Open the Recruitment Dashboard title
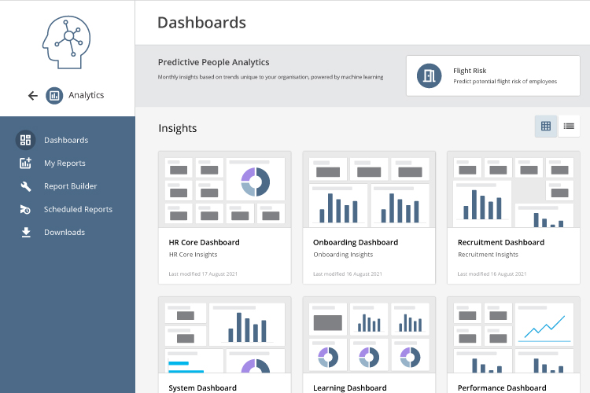The height and width of the screenshot is (393, 590). pos(501,243)
